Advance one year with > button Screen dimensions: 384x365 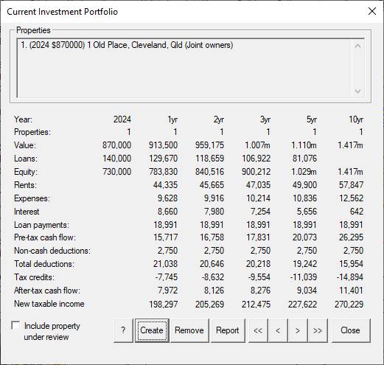(x=298, y=330)
